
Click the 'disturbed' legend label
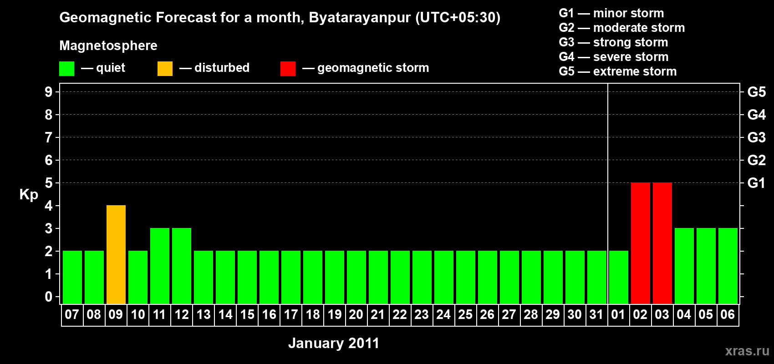(x=222, y=68)
